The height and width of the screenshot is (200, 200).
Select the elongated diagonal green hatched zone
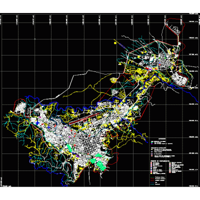69,148
